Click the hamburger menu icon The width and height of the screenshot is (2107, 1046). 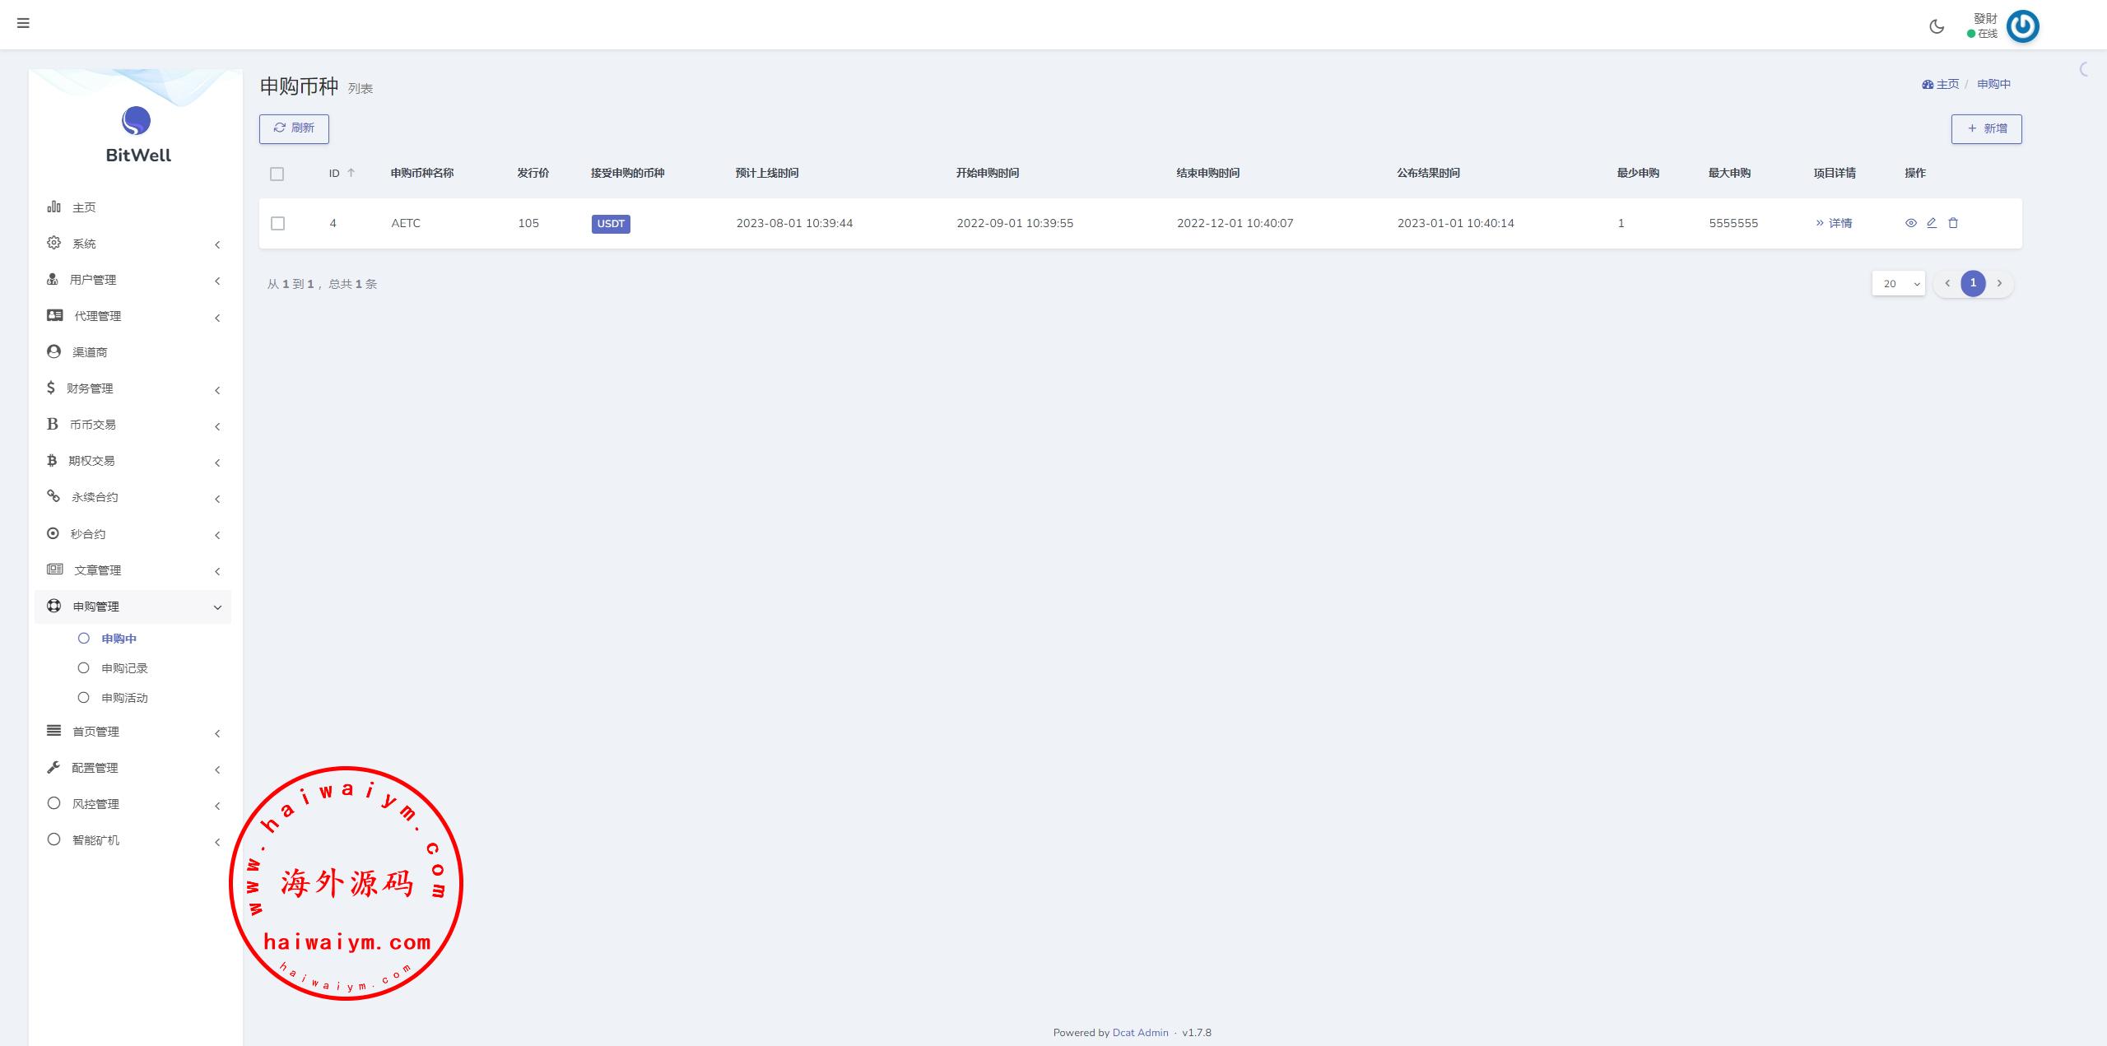[23, 23]
